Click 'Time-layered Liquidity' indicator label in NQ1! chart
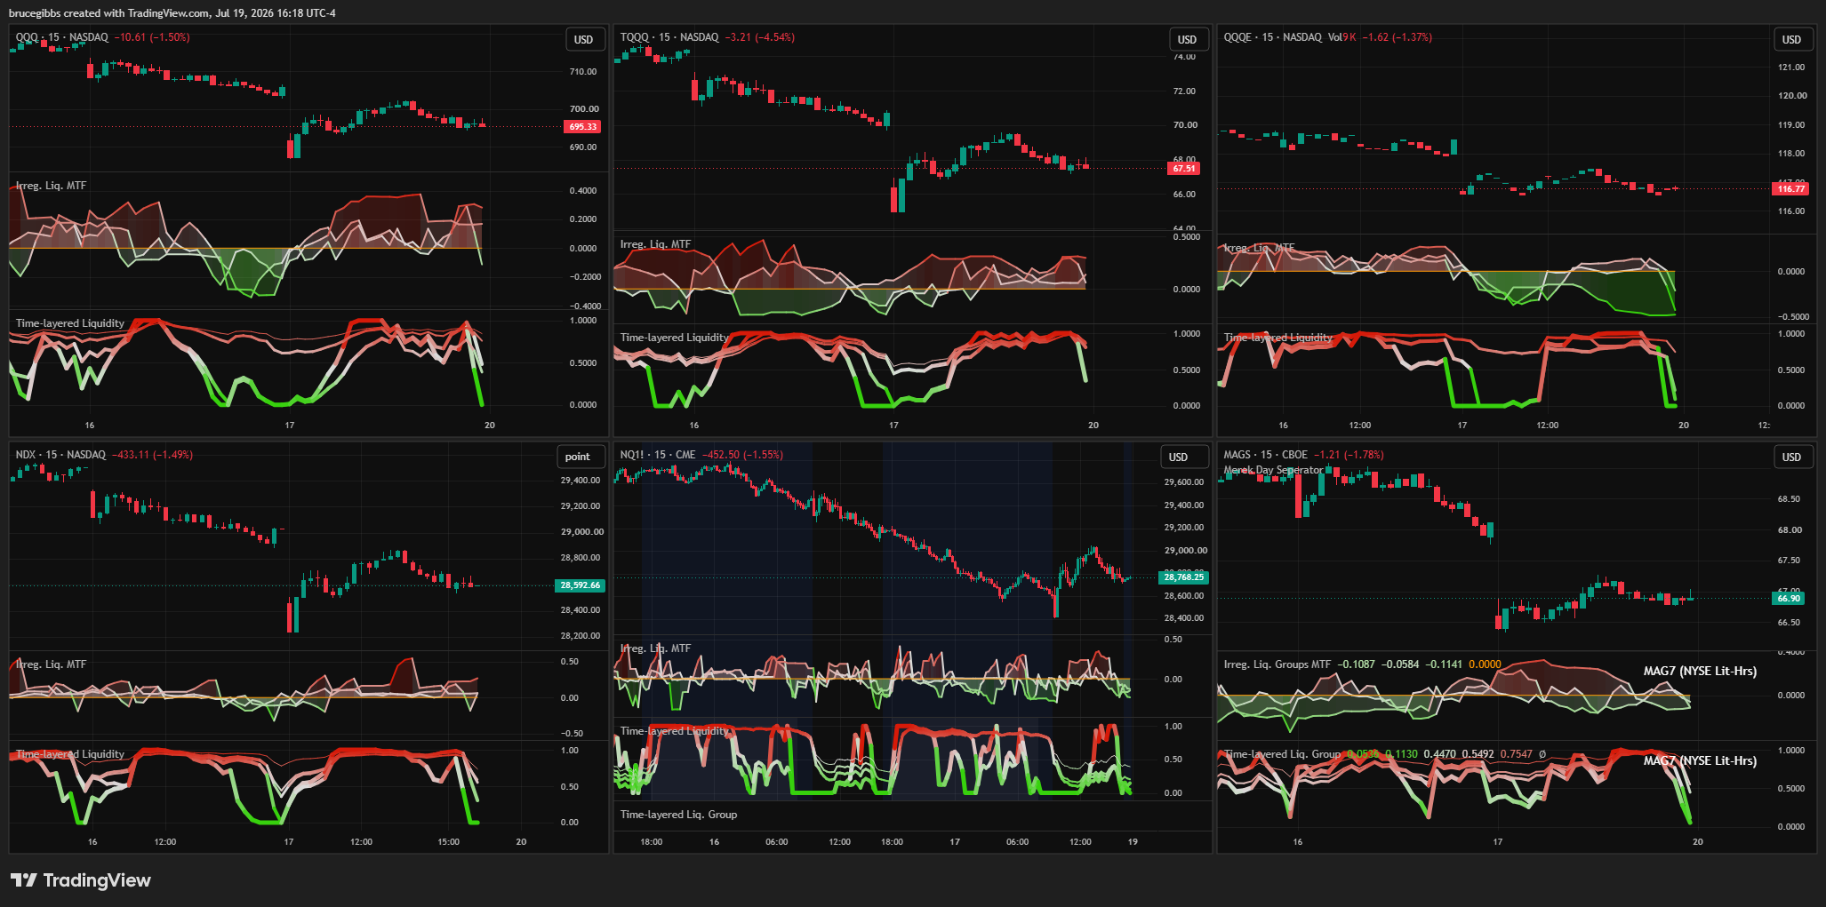Screen dimensions: 1826x907 coord(675,731)
